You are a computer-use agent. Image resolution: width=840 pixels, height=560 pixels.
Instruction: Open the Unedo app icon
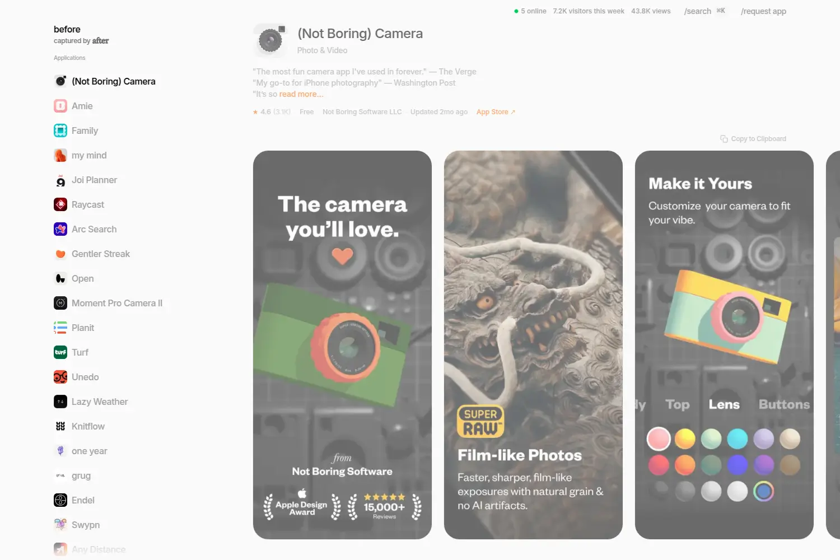coord(60,377)
